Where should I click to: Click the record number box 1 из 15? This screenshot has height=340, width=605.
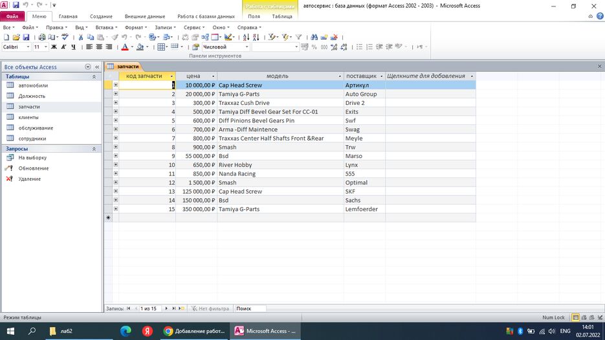151,308
